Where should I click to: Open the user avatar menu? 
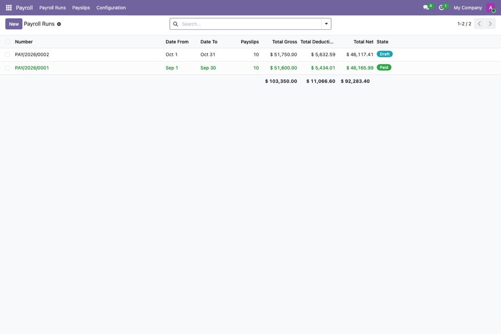[491, 8]
